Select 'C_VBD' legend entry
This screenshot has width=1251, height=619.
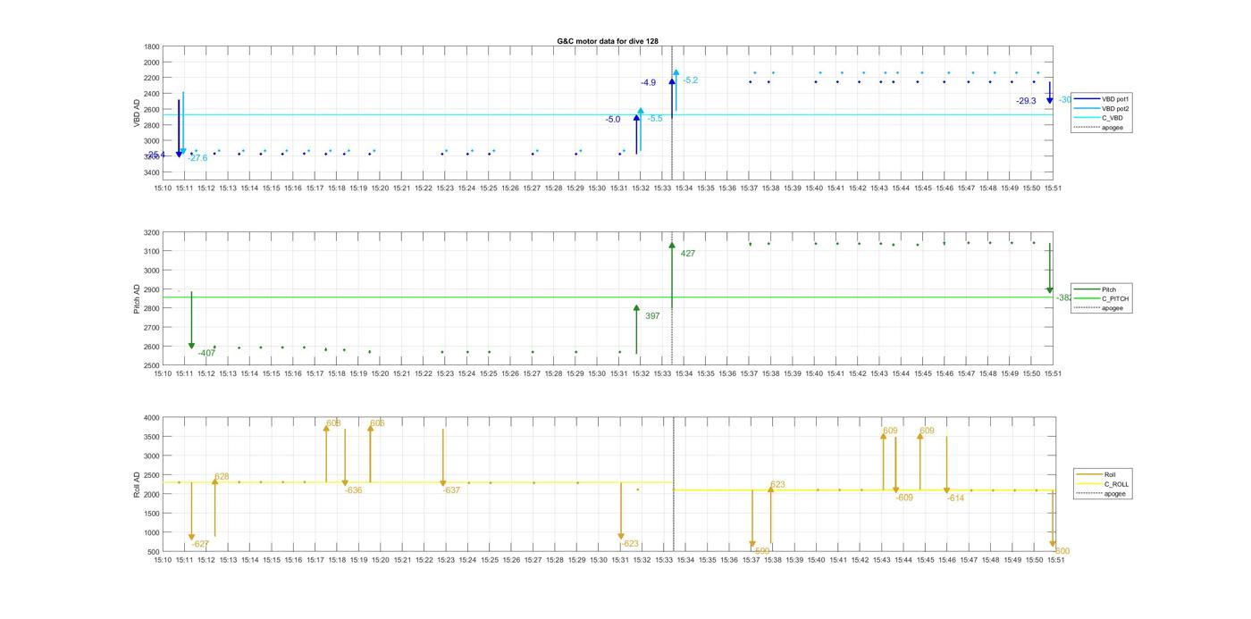click(1112, 118)
